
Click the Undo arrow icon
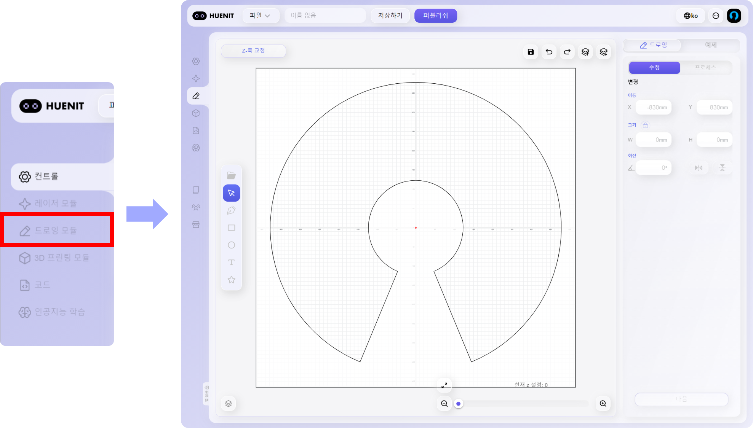(549, 52)
